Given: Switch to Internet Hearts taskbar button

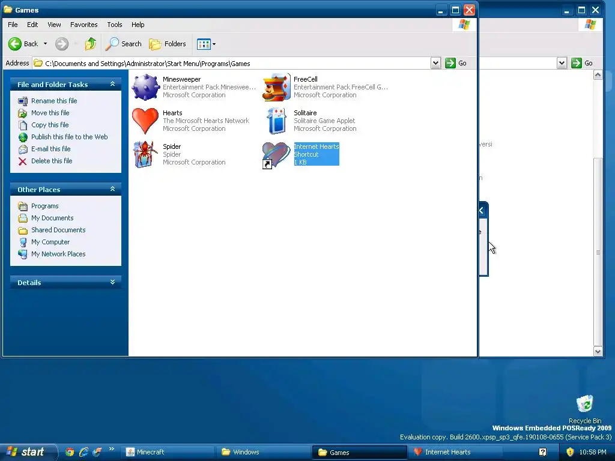Looking at the screenshot, I should point(455,452).
